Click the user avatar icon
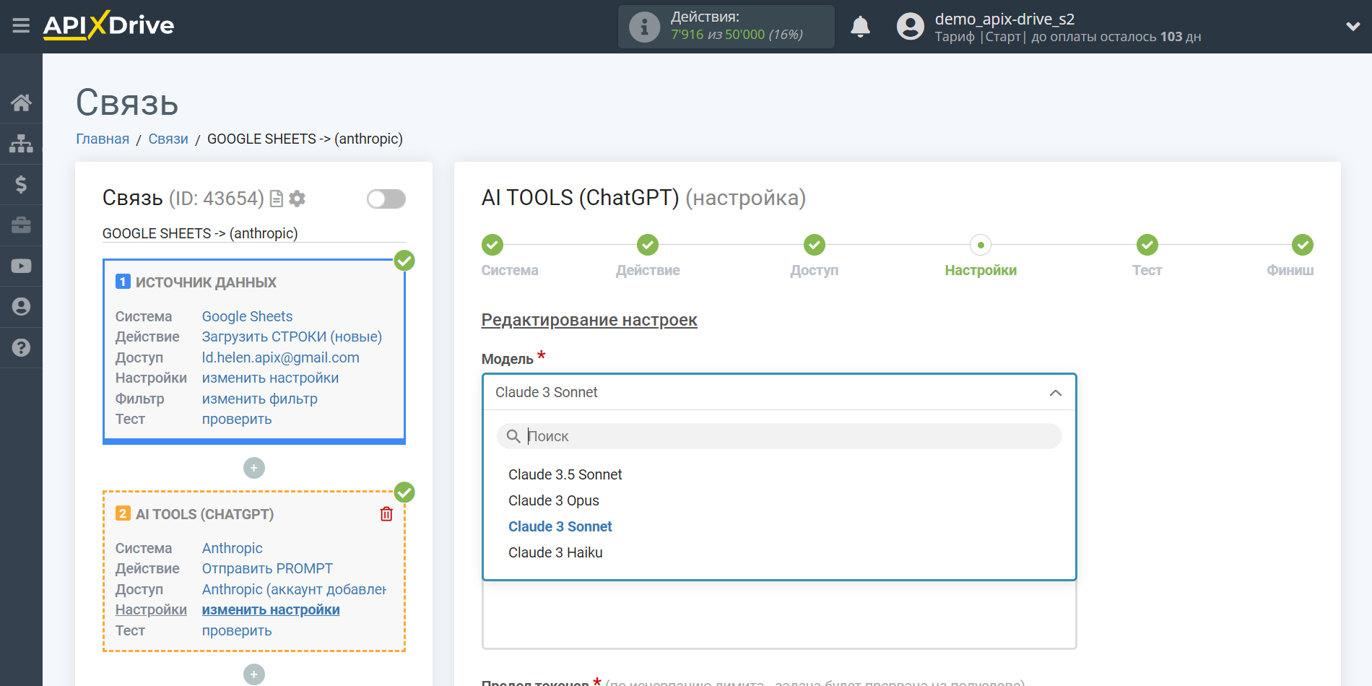The image size is (1372, 686). (x=910, y=27)
